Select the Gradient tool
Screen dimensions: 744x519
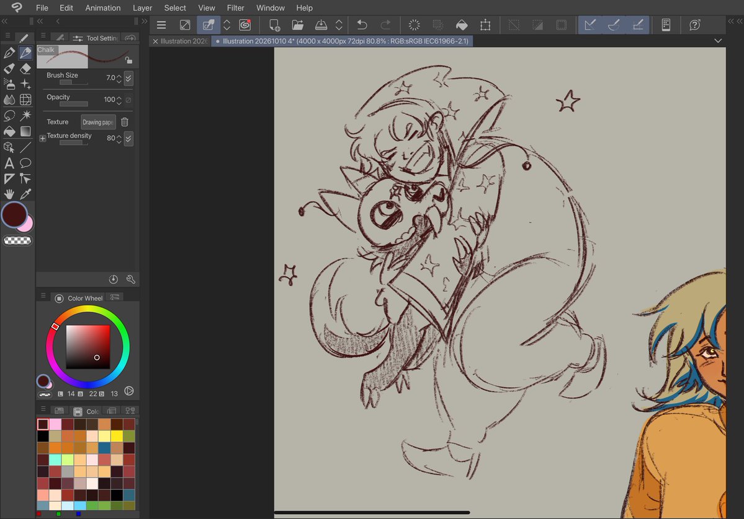click(x=25, y=131)
